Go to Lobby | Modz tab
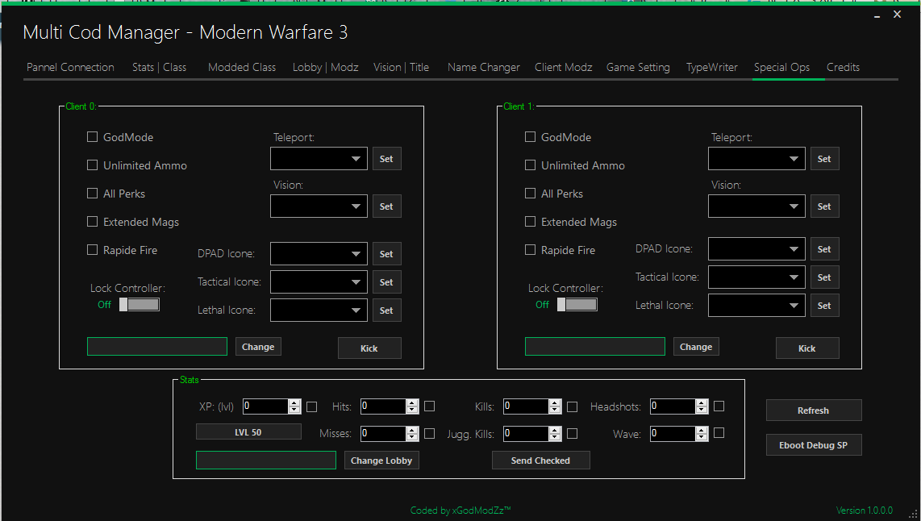The height and width of the screenshot is (521, 921). point(325,68)
